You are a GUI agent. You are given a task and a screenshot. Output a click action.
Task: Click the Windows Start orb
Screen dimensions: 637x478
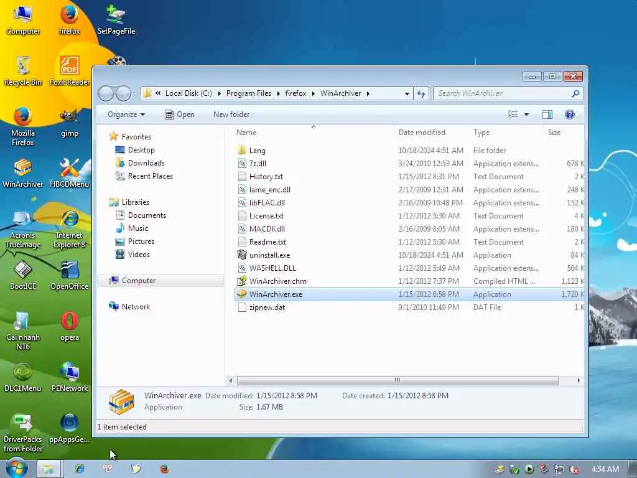pyautogui.click(x=16, y=469)
